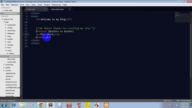Expand the public folder
This screenshot has width=192, height=108.
(x=4, y=67)
